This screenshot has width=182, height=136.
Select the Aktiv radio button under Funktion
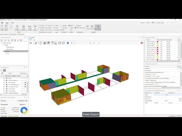click(x=69, y=26)
